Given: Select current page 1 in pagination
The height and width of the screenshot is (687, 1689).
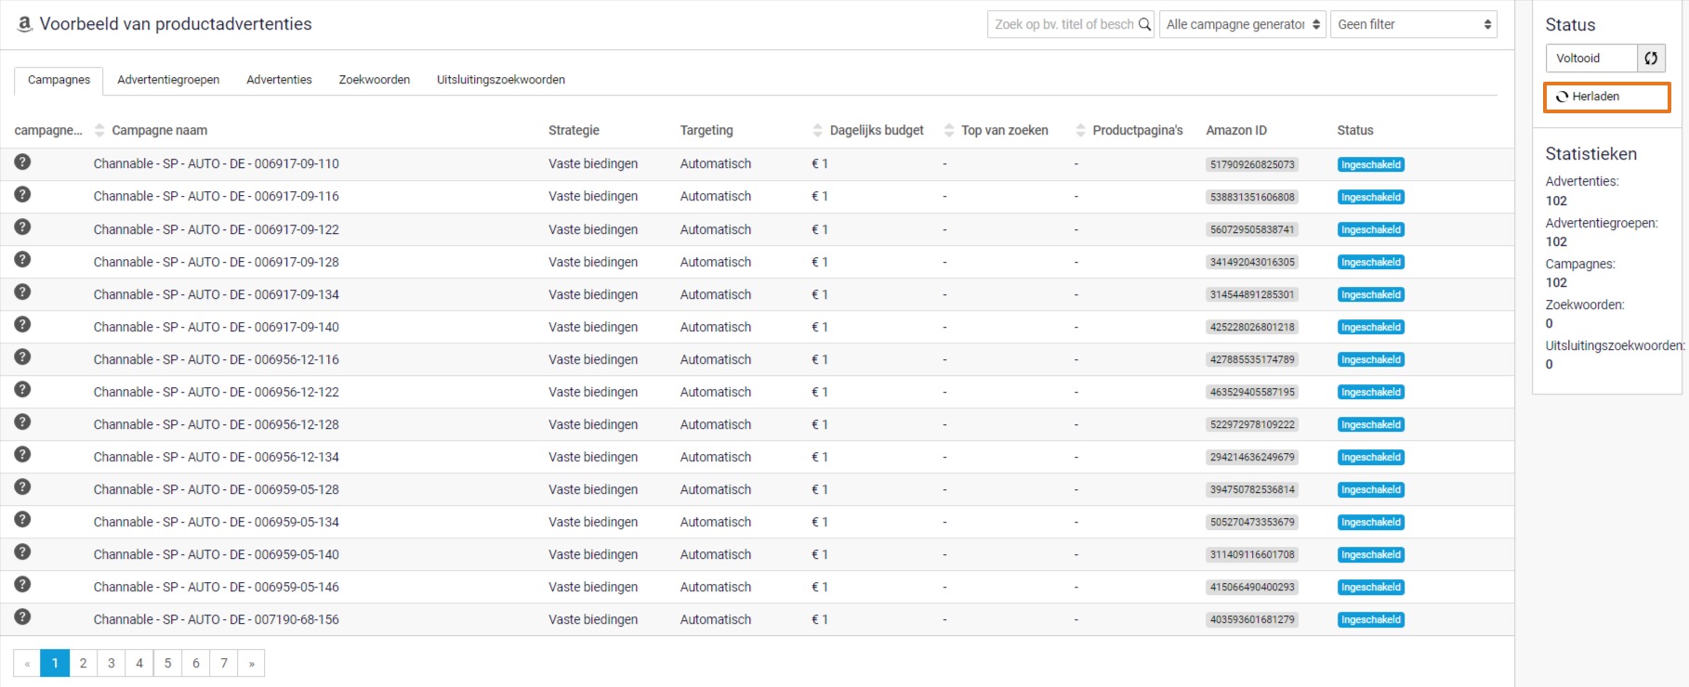Looking at the screenshot, I should [55, 663].
